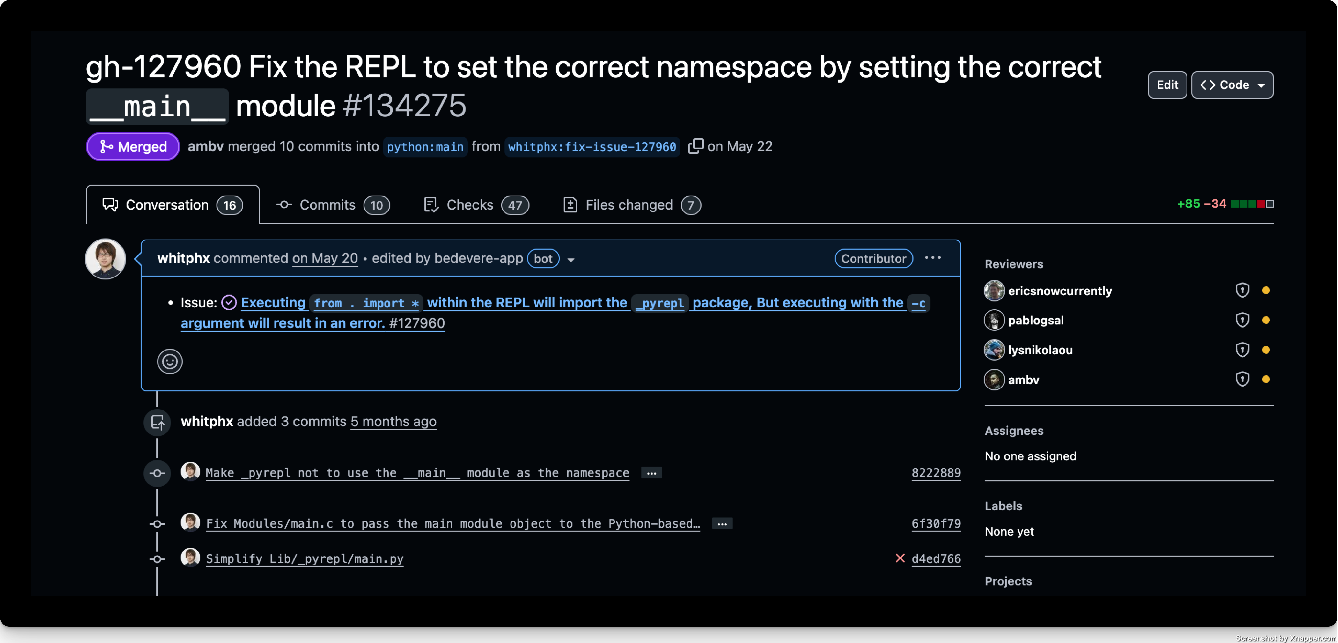Click the Edit button beside the title
Image resolution: width=1338 pixels, height=643 pixels.
1167,85
